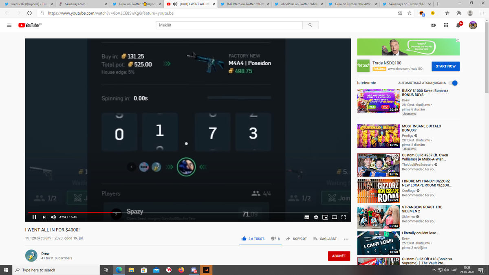This screenshot has width=489, height=275.
Task: Click the browser address bar URL
Action: [x=110, y=13]
